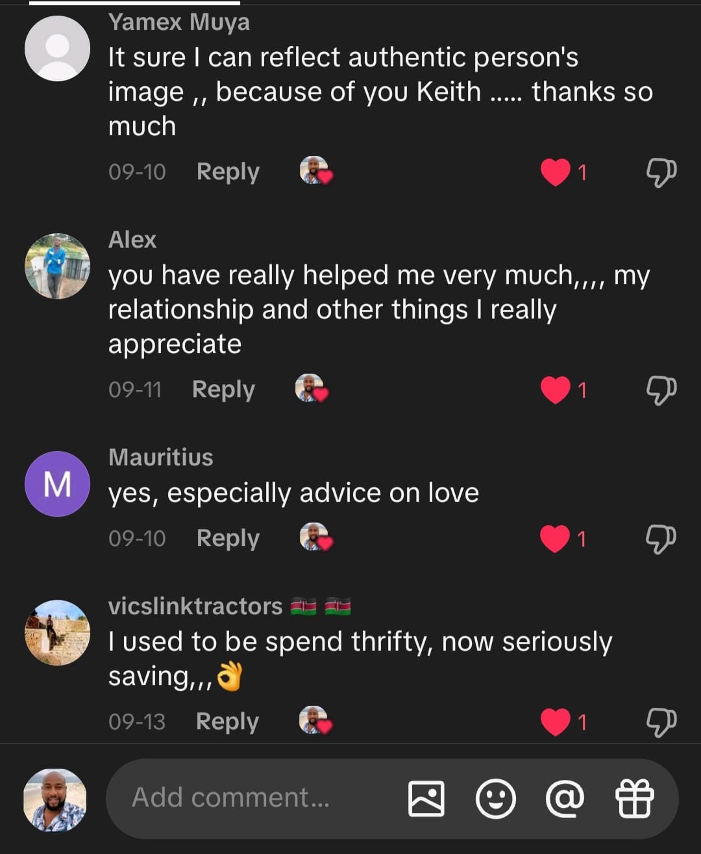Dislike Yamex Muya's comment

click(661, 172)
